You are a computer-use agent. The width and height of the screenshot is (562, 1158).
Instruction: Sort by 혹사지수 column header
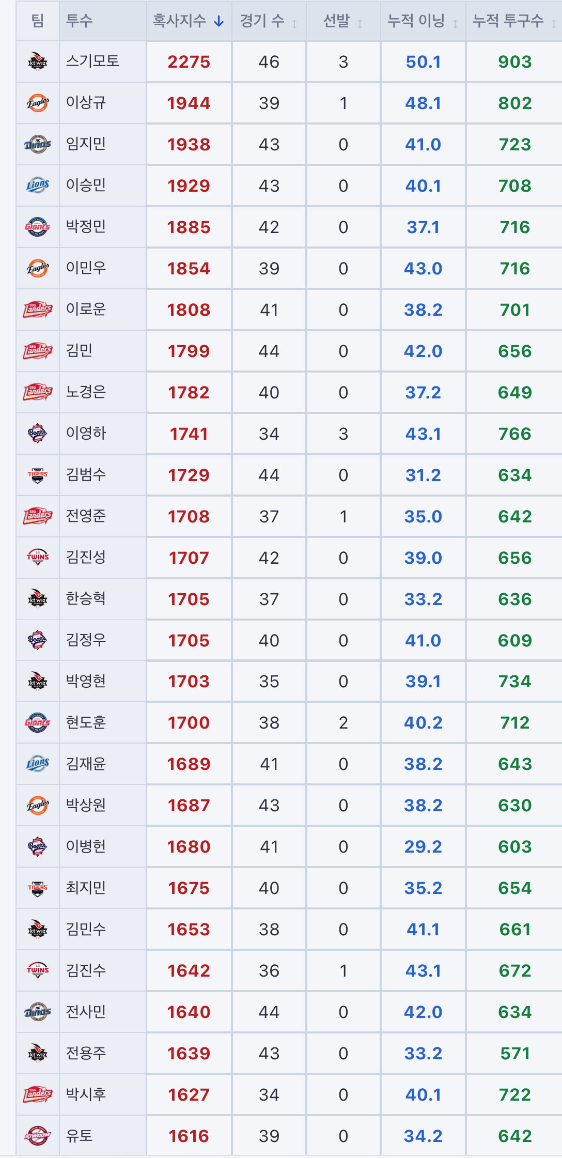(x=189, y=21)
